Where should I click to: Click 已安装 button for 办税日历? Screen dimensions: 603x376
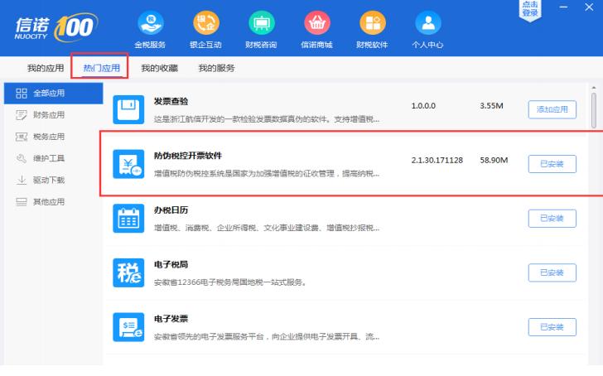[x=552, y=219]
